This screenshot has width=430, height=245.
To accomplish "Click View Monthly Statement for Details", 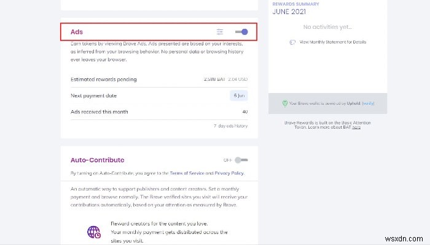I will tap(333, 42).
